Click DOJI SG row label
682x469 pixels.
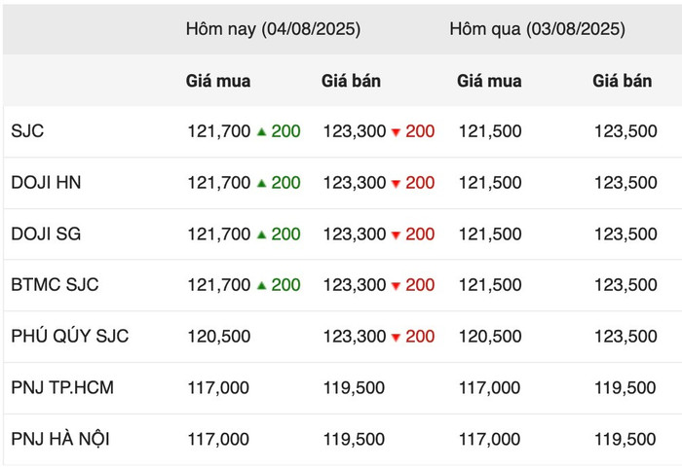tap(46, 234)
